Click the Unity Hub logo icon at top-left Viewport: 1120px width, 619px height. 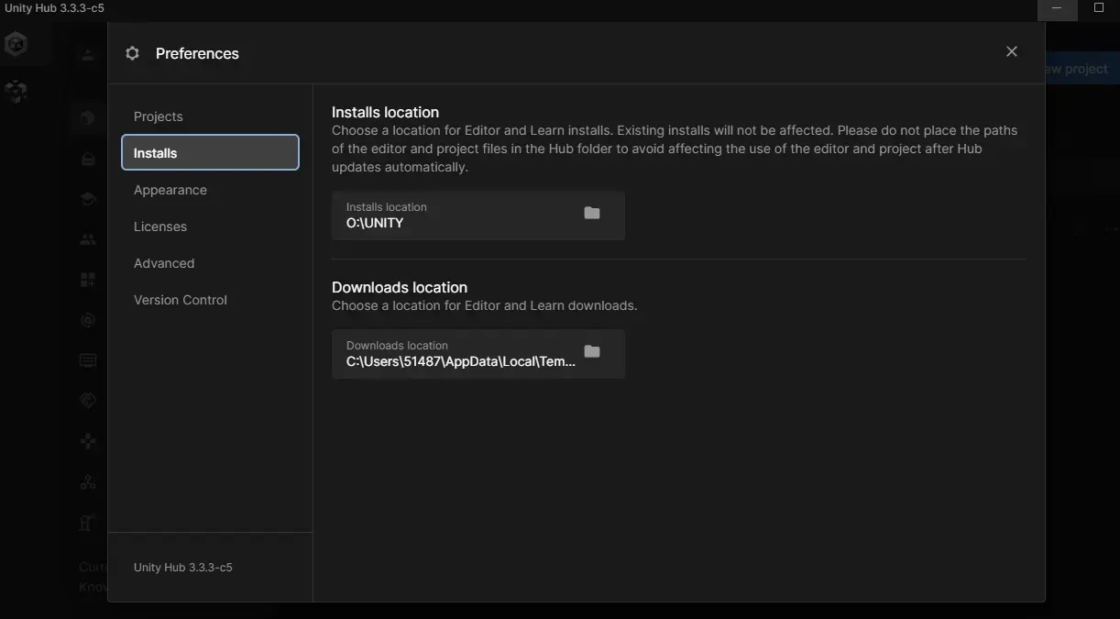tap(16, 43)
